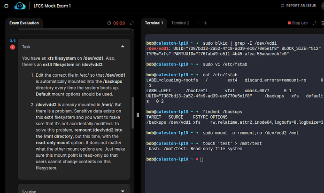Add a new terminal with plus icon
Screen dimensions: 324x193
pos(205,23)
